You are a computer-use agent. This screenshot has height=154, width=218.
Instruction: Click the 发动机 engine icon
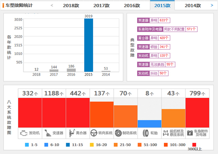pos(23,133)
